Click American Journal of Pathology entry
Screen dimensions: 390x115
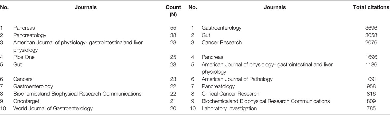[x=237, y=79]
